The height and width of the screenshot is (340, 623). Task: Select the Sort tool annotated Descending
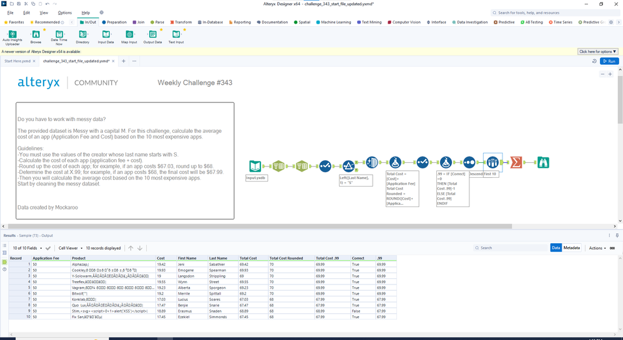pos(469,162)
